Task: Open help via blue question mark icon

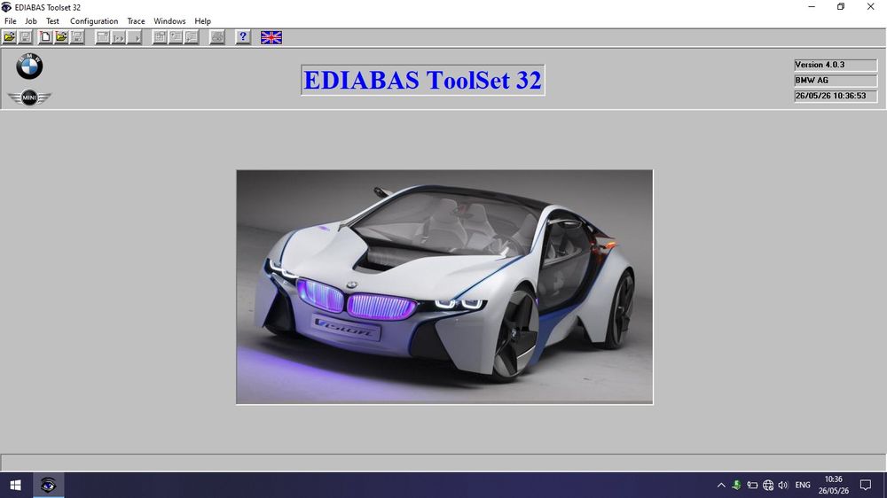Action: (243, 37)
